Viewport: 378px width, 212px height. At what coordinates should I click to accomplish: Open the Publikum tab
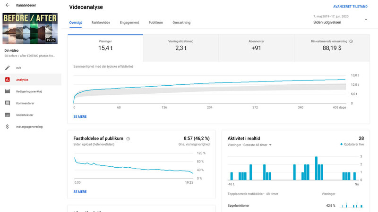[x=156, y=23]
